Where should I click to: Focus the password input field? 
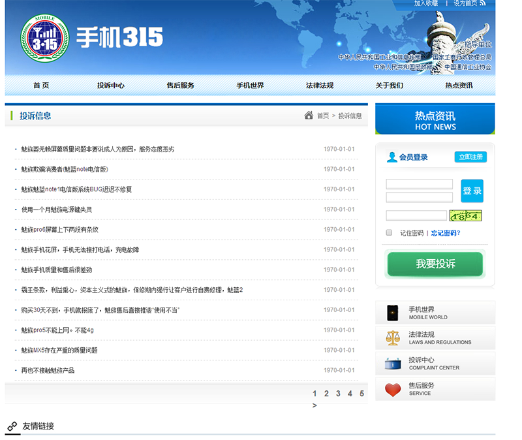(419, 197)
